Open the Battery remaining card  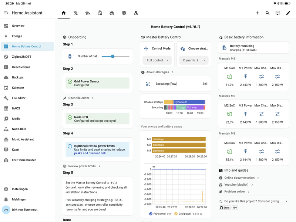click(x=253, y=48)
